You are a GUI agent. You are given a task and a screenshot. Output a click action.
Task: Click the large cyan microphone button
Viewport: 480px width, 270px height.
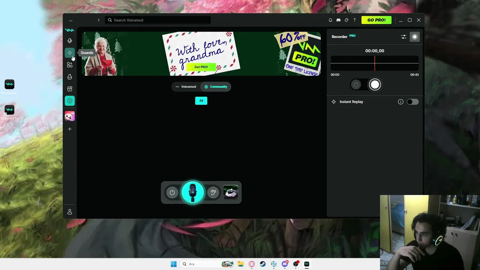(193, 192)
